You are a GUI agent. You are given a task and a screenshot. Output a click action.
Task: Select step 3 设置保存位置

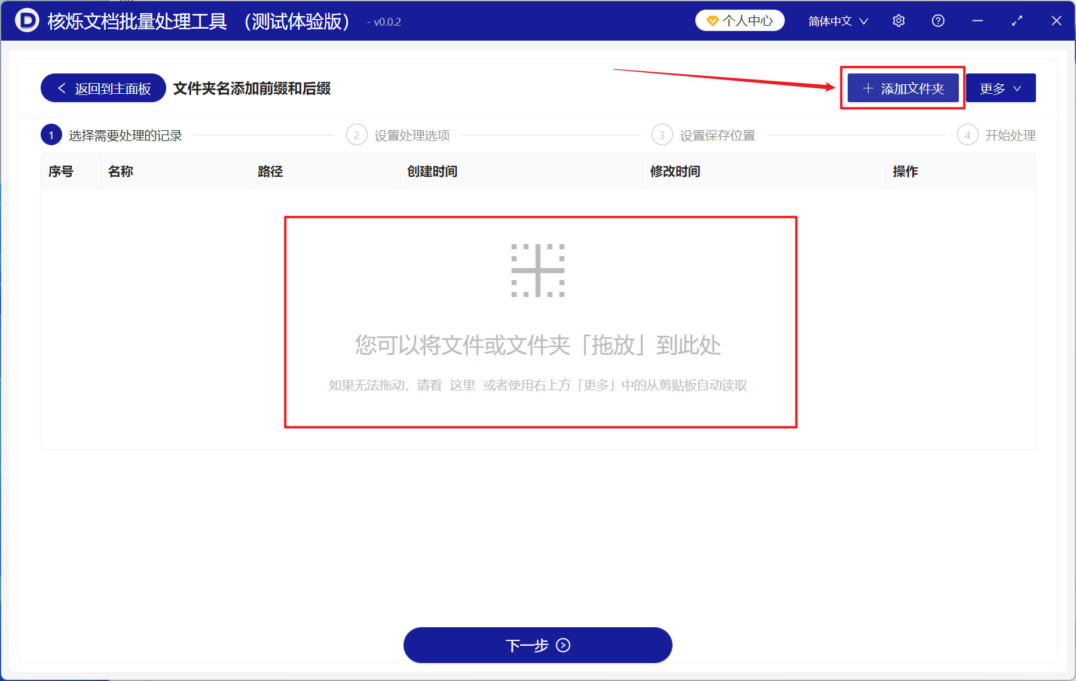pos(704,136)
